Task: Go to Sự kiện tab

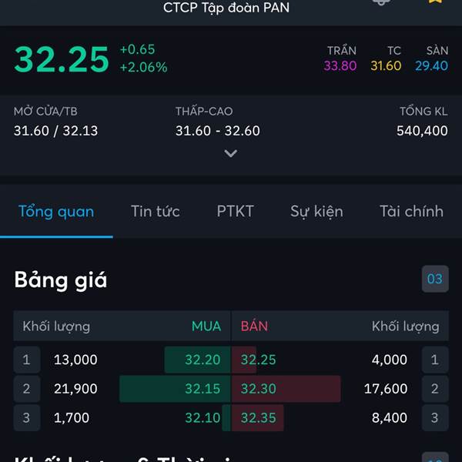Action: pos(316,212)
